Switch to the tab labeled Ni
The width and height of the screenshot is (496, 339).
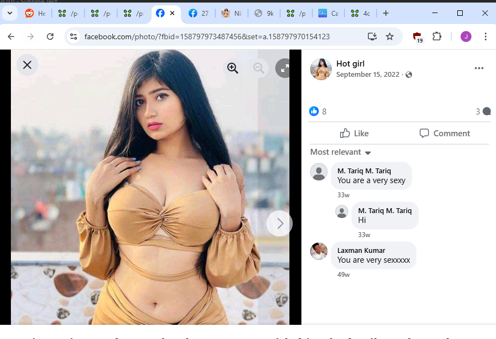(x=232, y=13)
